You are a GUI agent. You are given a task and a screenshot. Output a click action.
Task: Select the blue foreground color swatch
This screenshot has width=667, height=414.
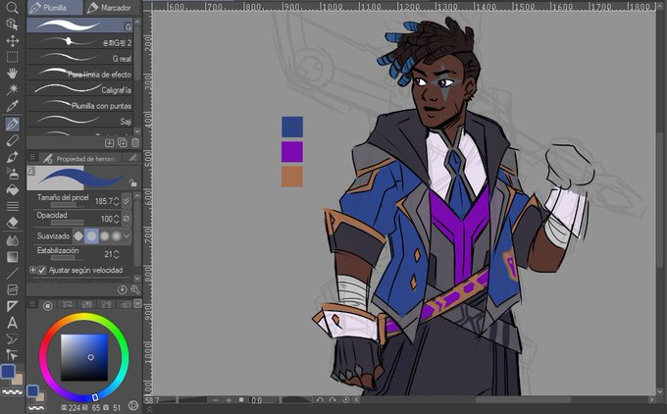[9, 371]
